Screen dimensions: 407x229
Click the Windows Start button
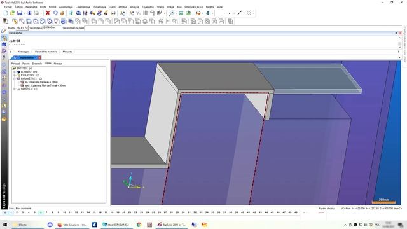click(4, 225)
